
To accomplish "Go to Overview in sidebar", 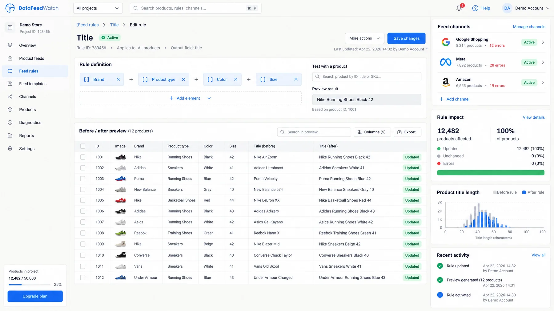I will 35,45.
